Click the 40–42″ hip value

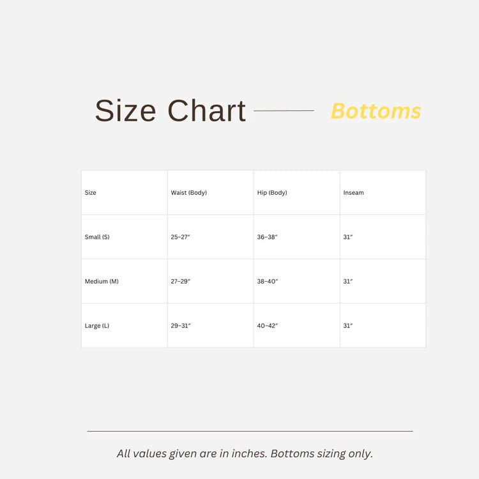pyautogui.click(x=268, y=325)
